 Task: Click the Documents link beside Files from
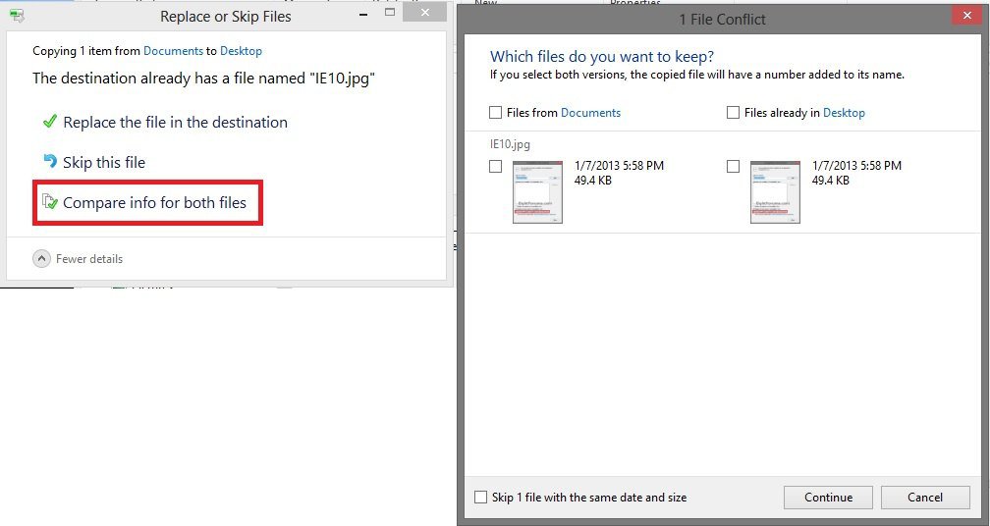(590, 113)
